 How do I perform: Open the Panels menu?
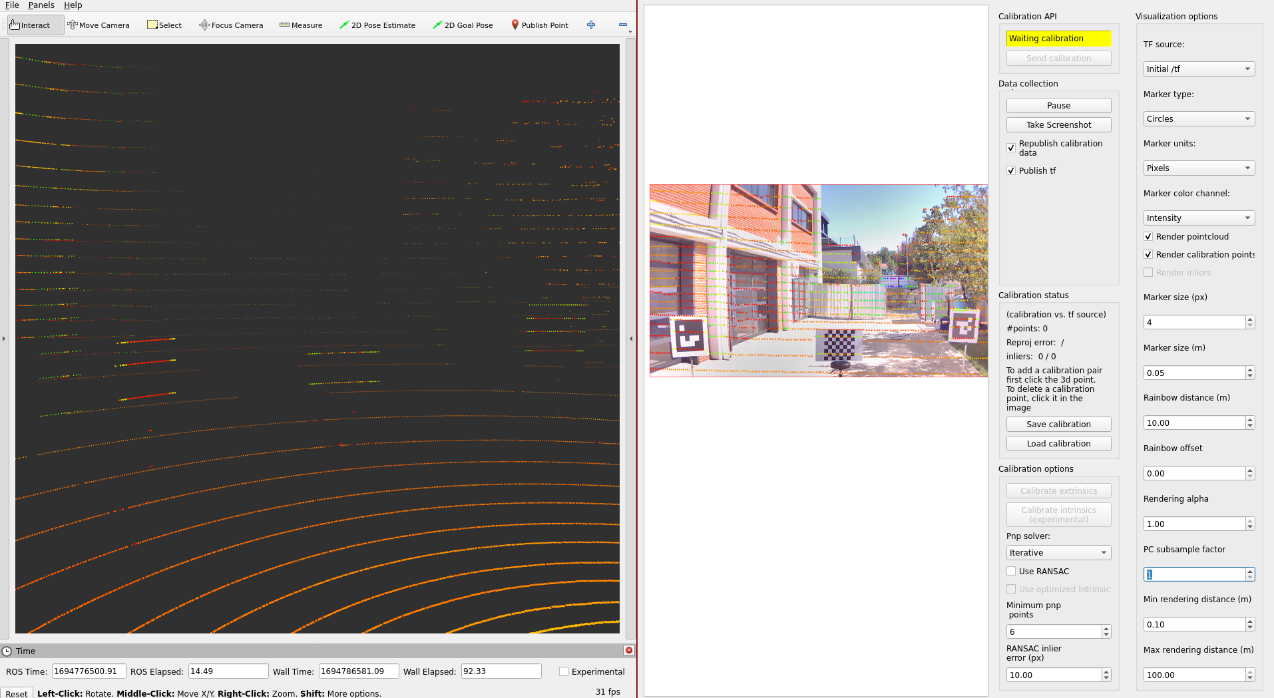tap(41, 5)
